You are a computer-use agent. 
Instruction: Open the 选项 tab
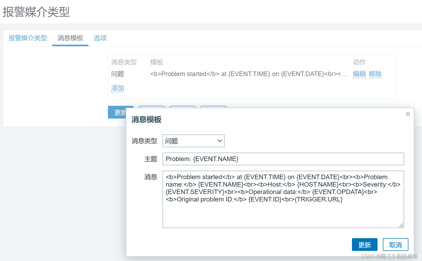click(100, 38)
